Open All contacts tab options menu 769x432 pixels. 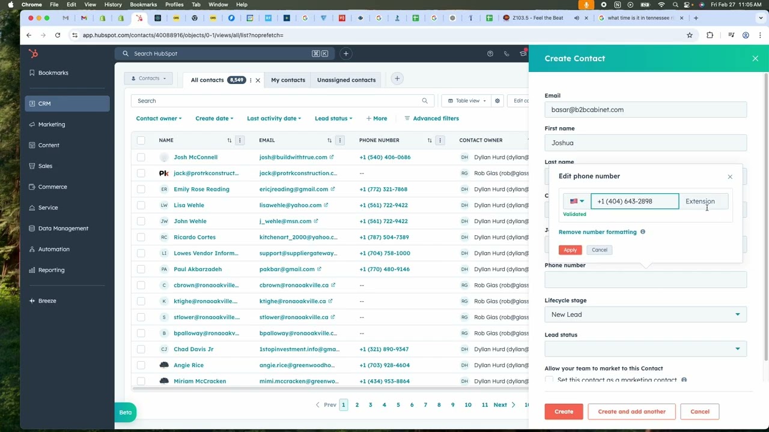[251, 80]
